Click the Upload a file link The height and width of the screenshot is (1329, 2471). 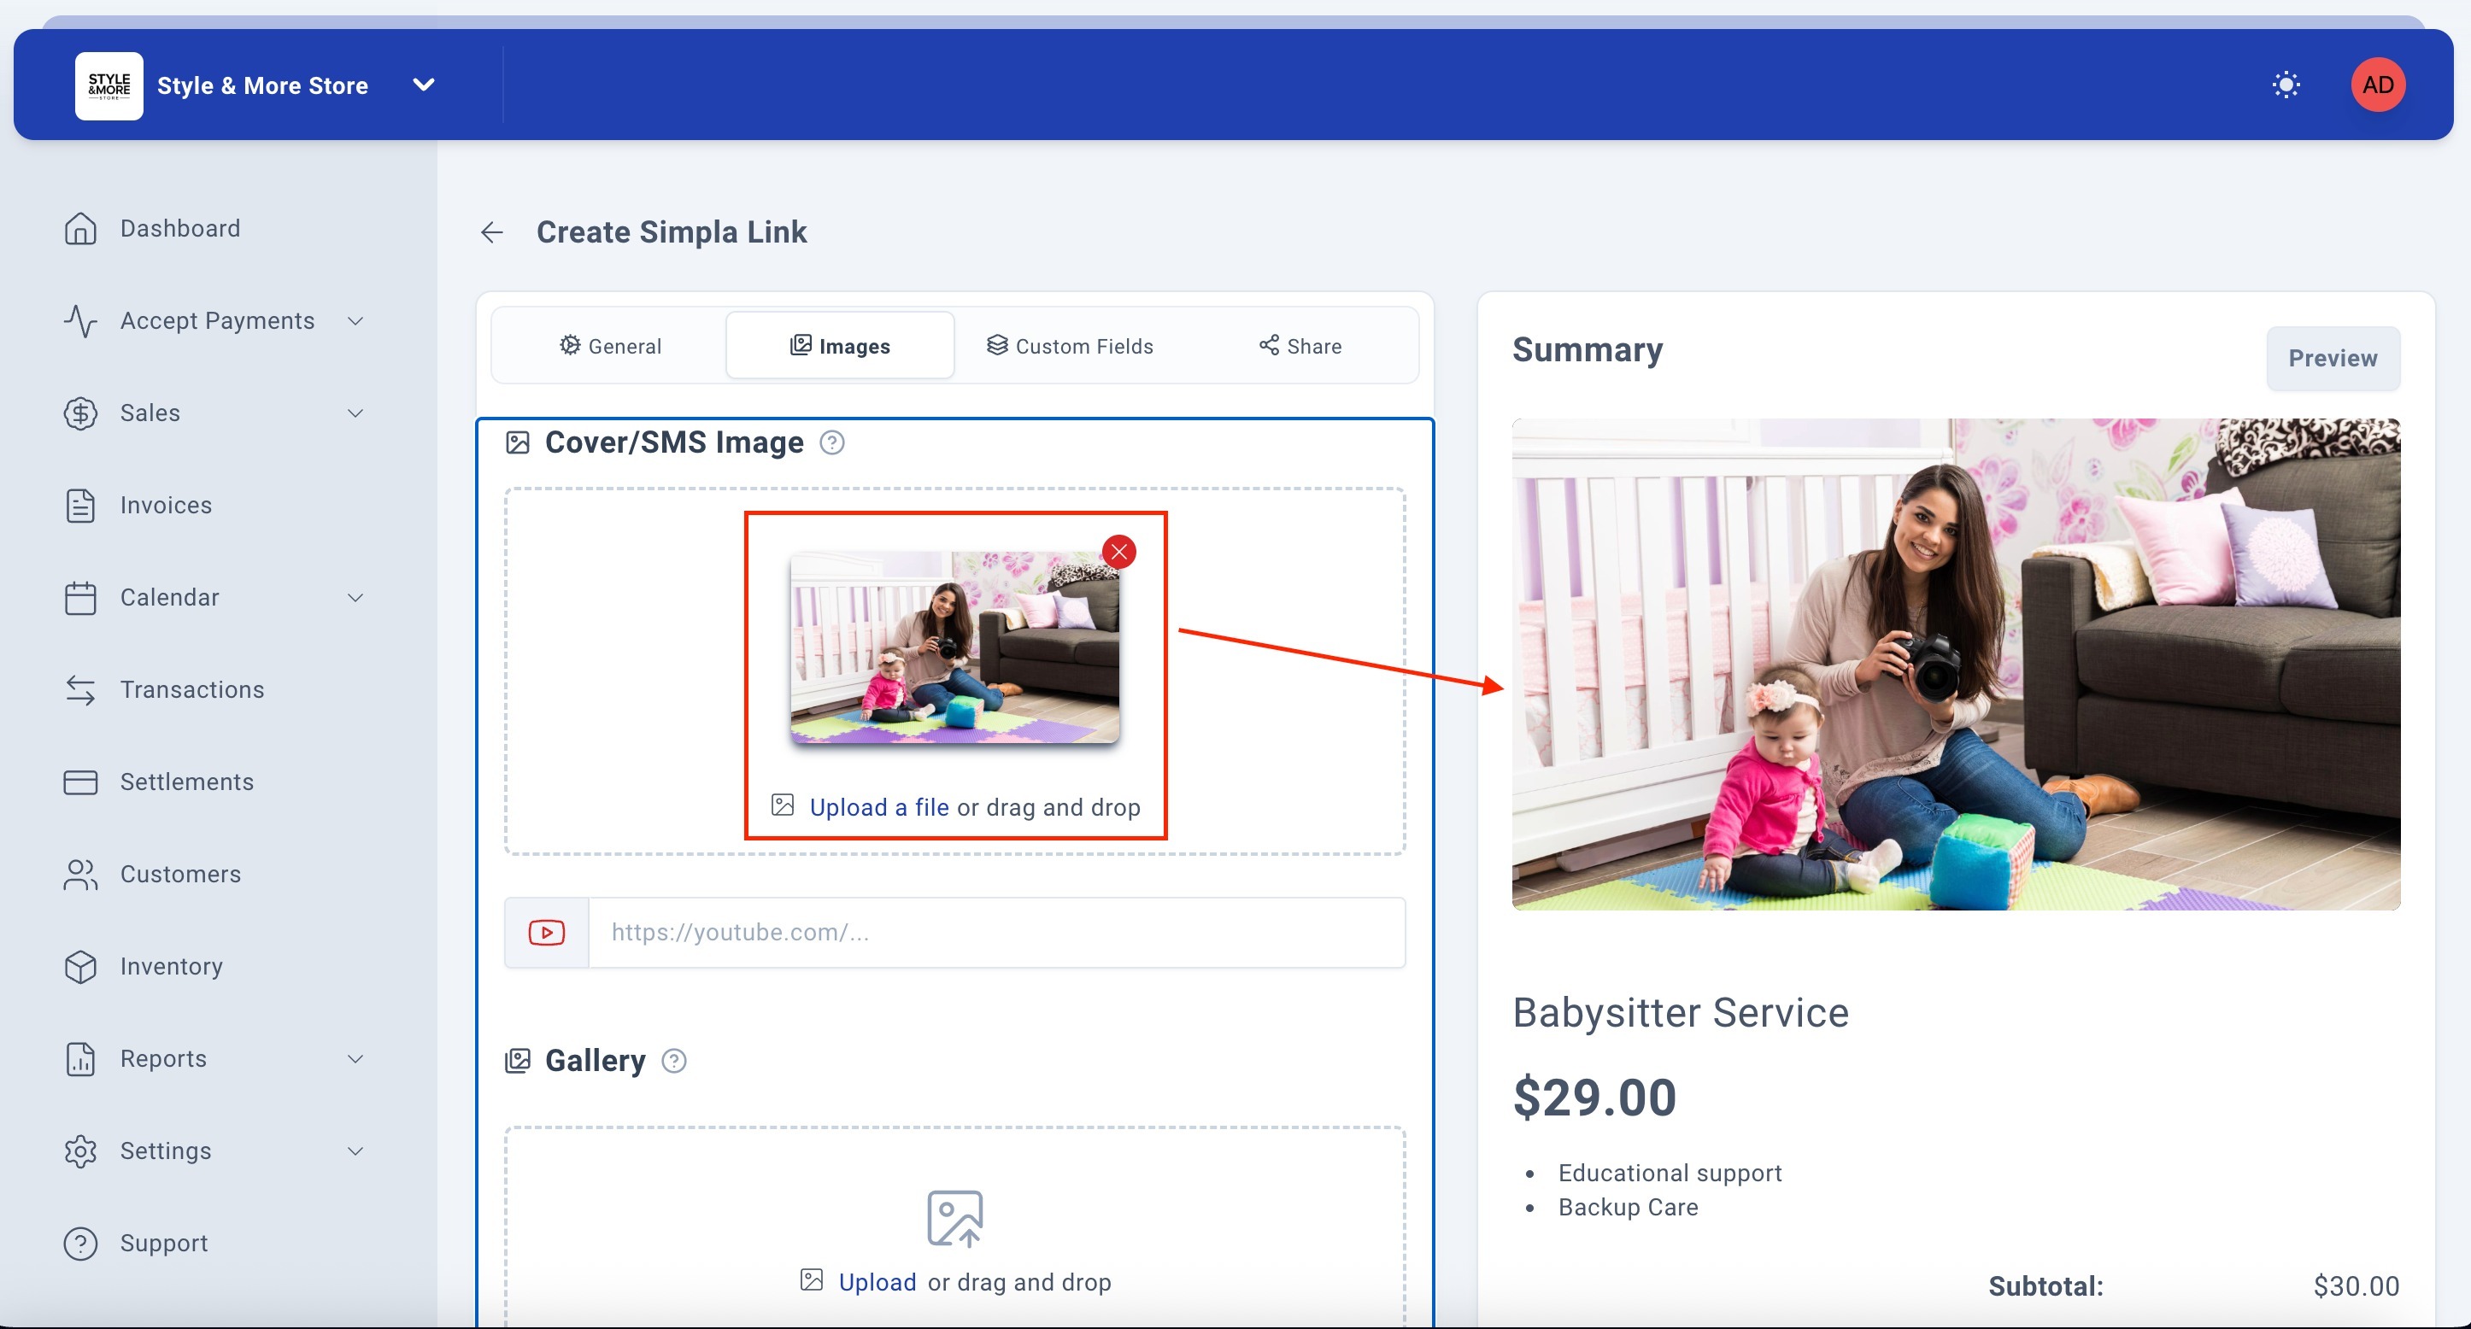(878, 807)
